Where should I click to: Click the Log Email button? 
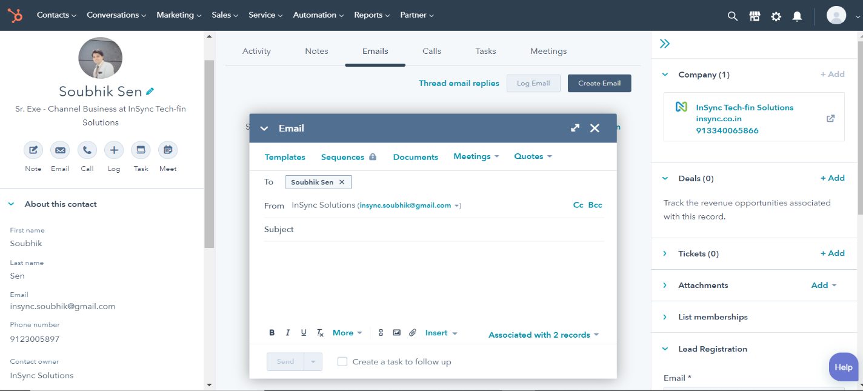533,84
